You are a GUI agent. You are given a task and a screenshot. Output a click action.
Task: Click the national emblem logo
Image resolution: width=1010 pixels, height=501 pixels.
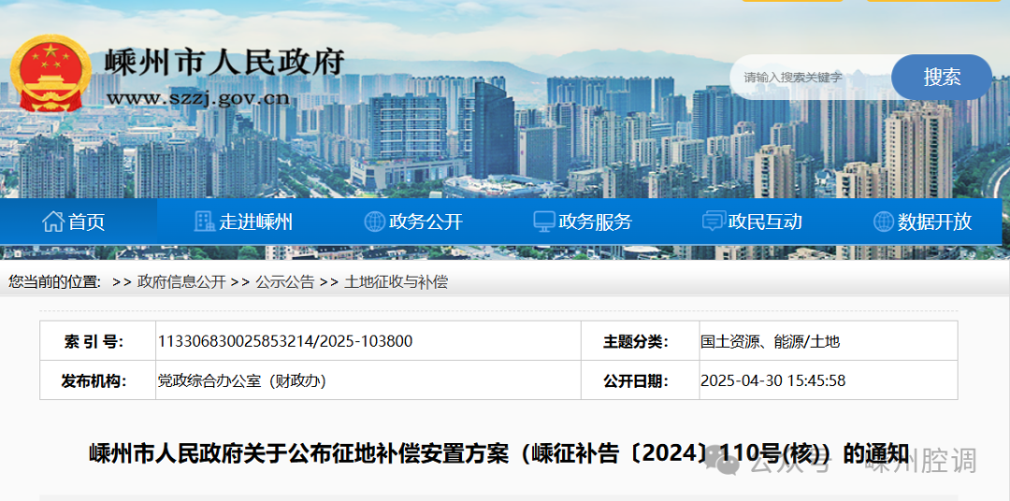52,74
